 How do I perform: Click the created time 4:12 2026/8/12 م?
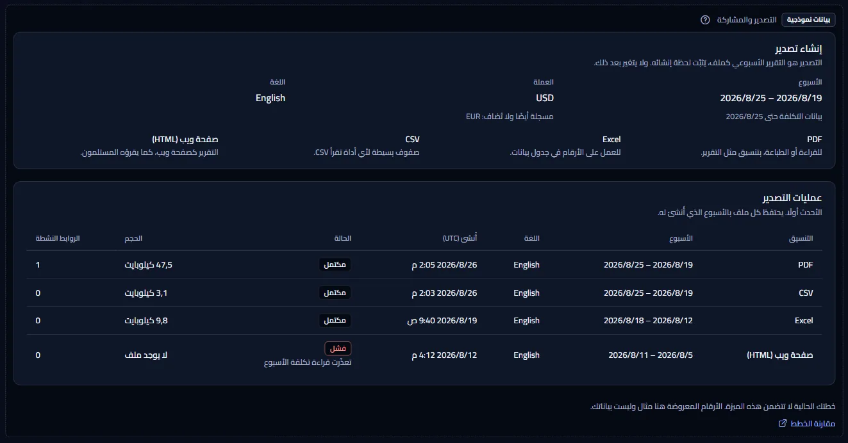[x=444, y=355]
